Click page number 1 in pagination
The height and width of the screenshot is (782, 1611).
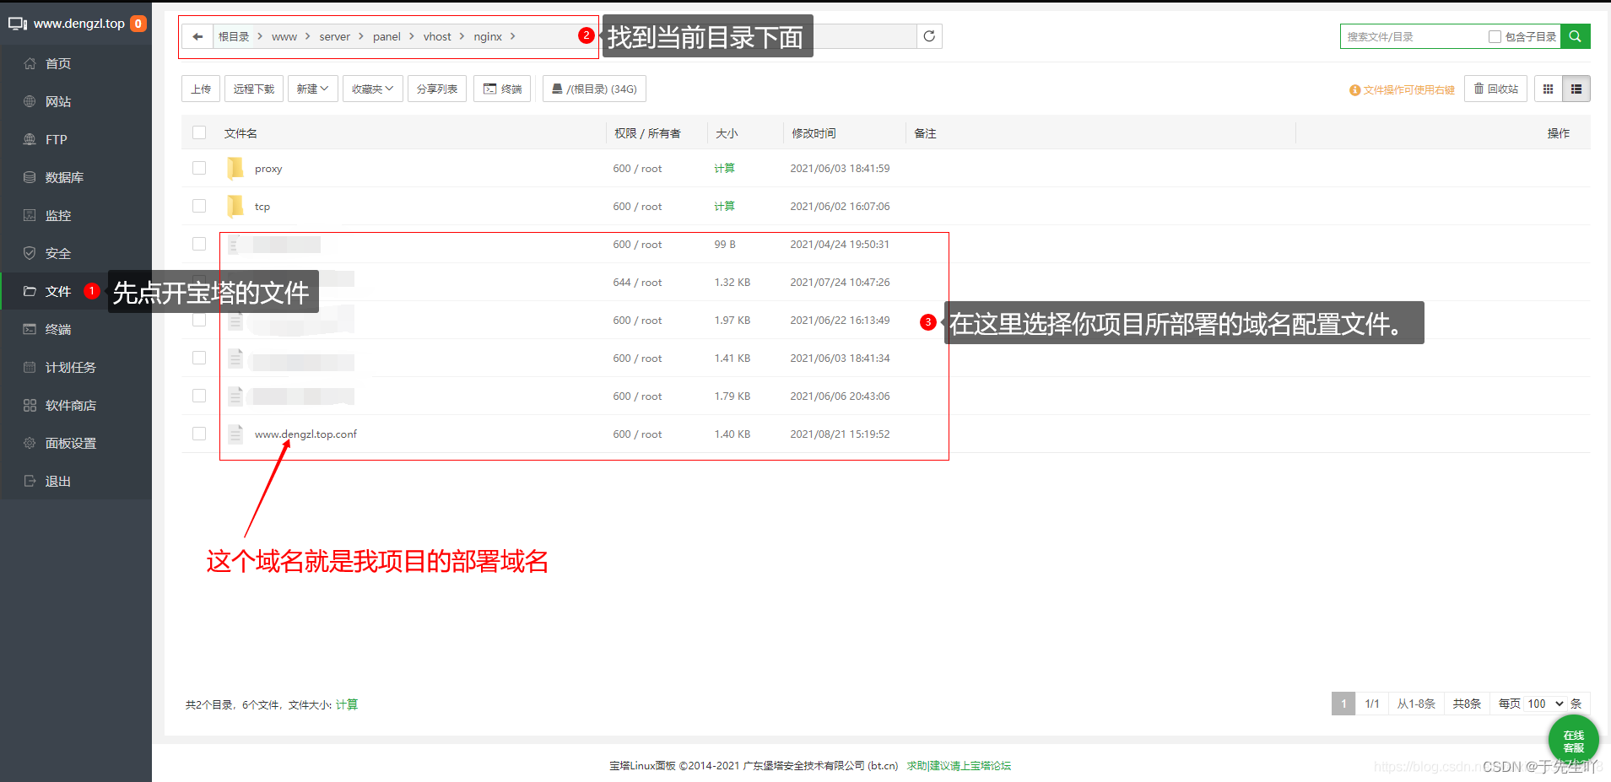coord(1343,704)
